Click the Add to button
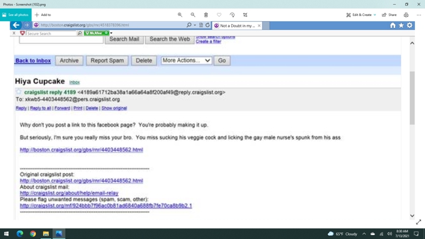 pyautogui.click(x=42, y=15)
